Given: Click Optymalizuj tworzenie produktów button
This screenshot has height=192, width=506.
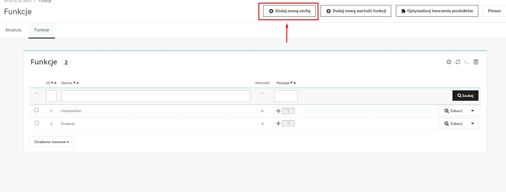Looking at the screenshot, I should pyautogui.click(x=437, y=11).
